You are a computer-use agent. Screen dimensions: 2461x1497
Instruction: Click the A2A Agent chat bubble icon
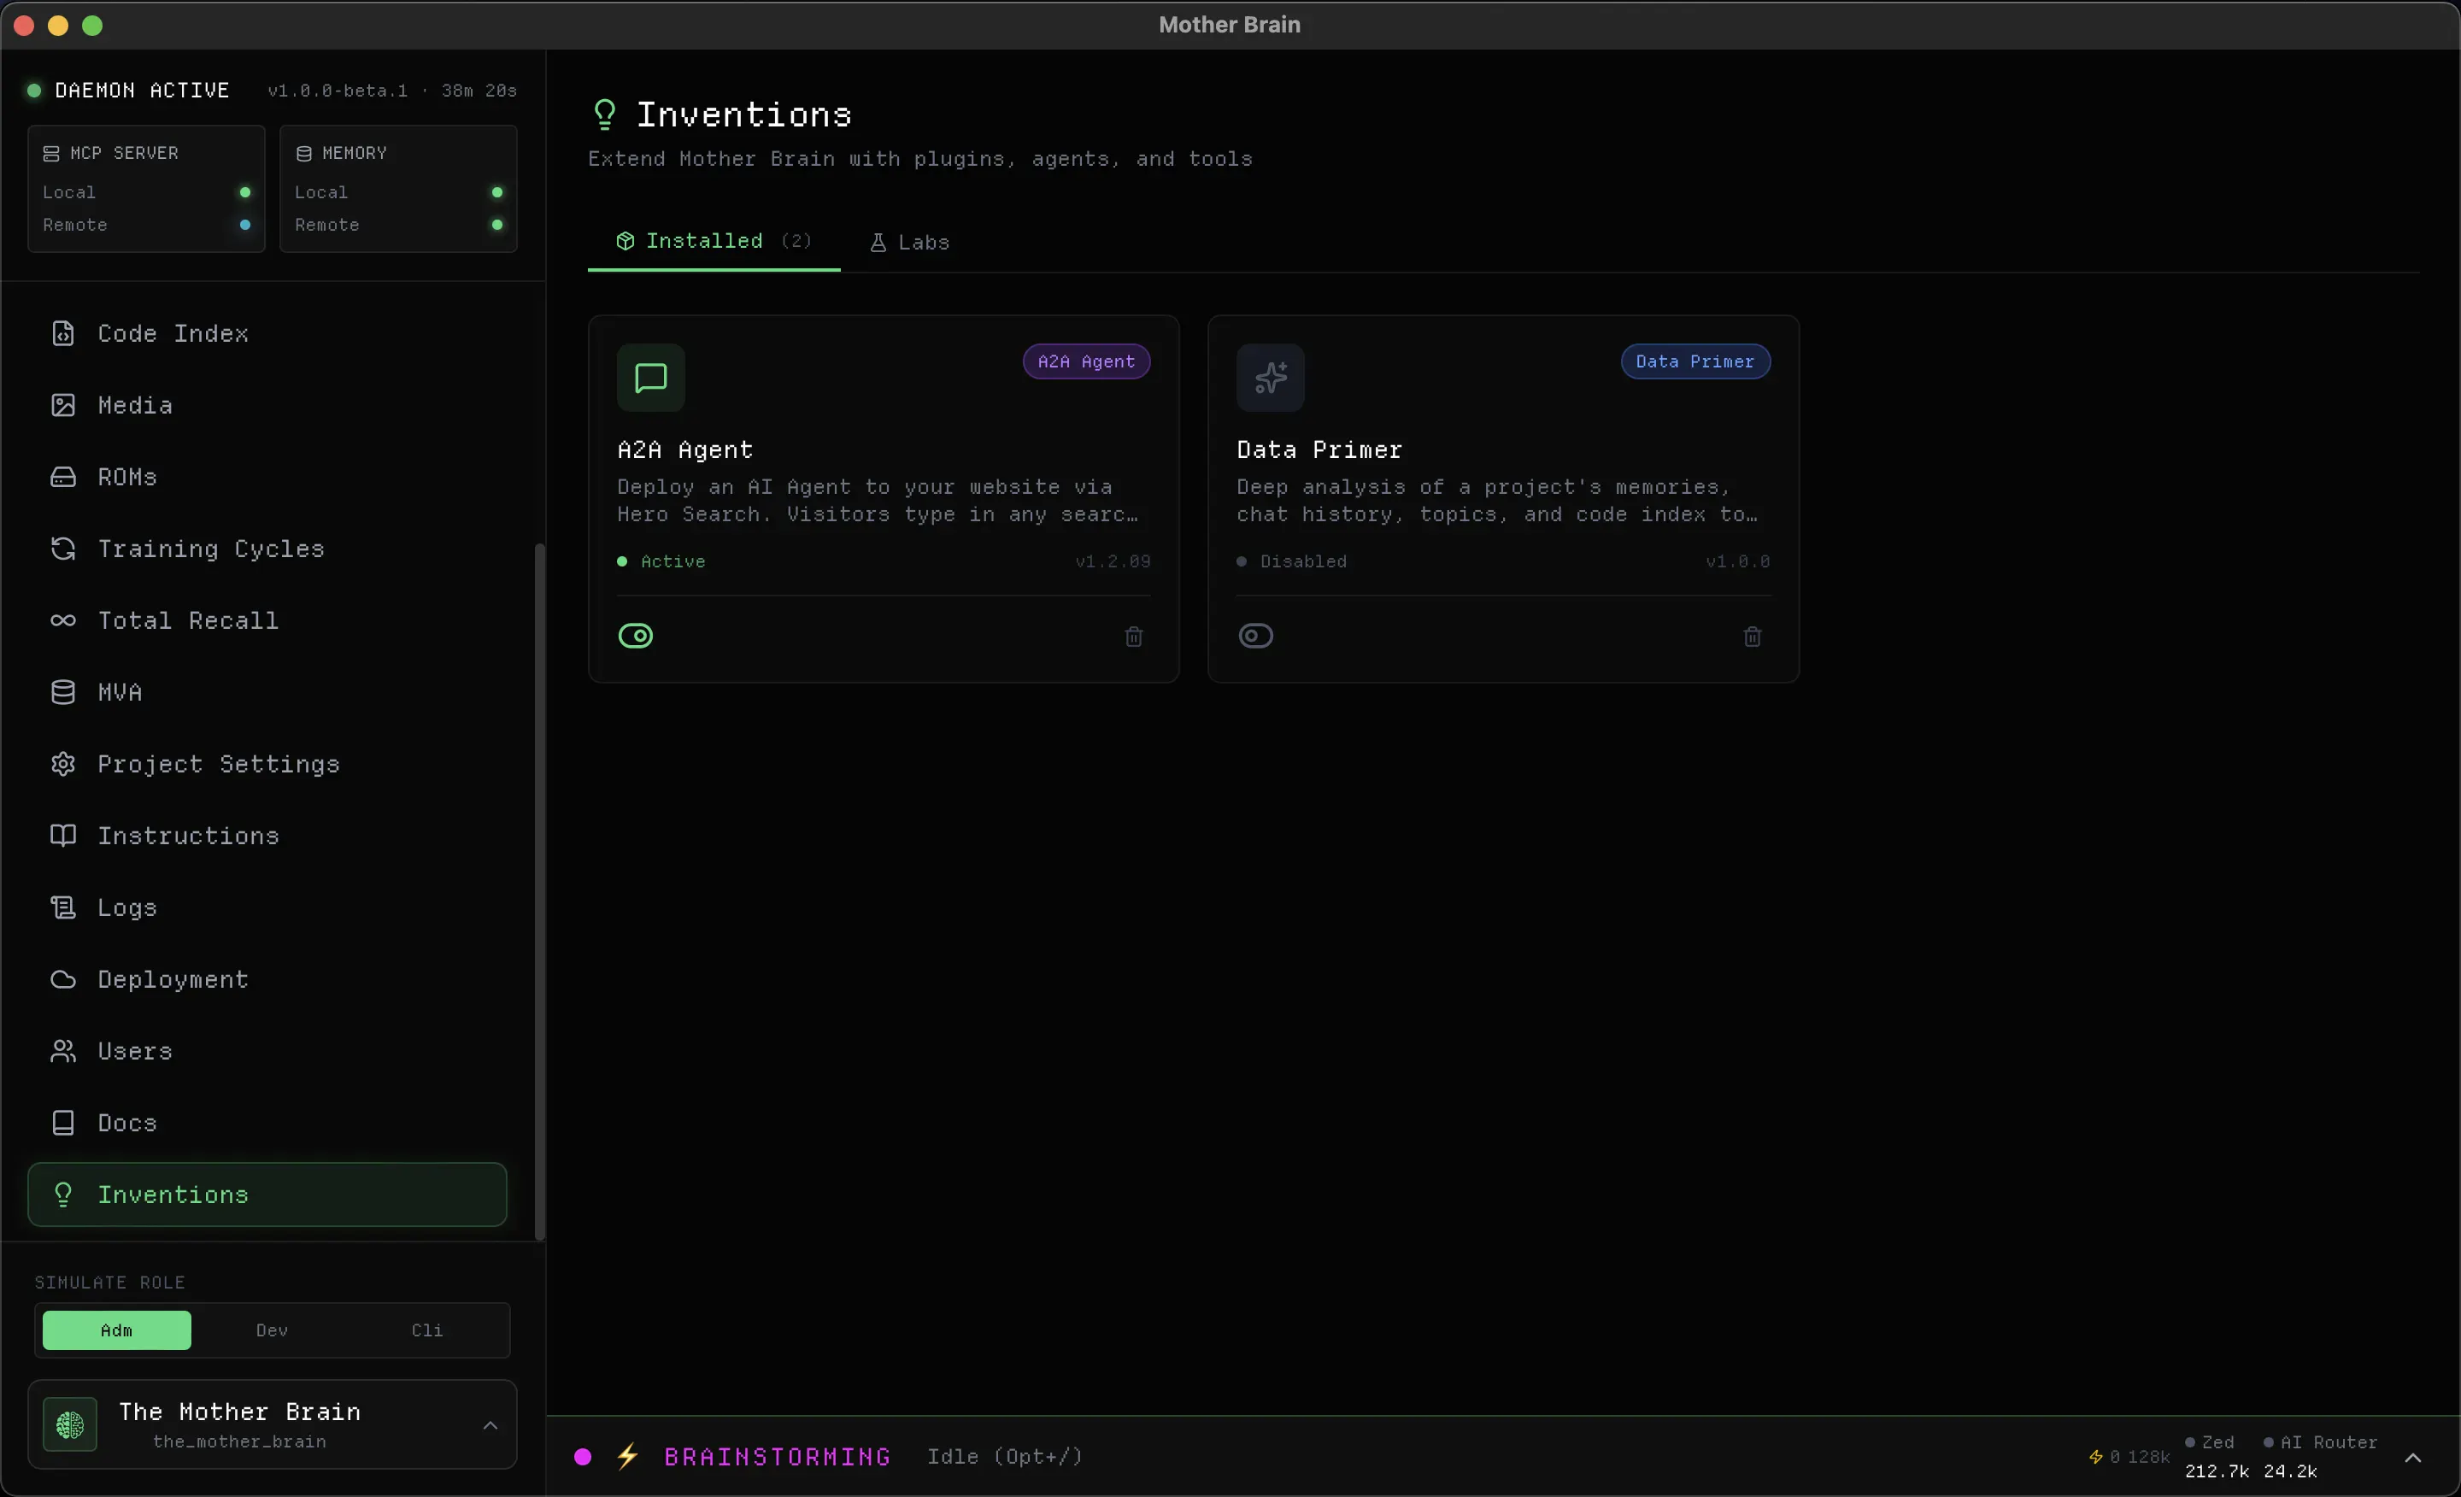tap(651, 379)
